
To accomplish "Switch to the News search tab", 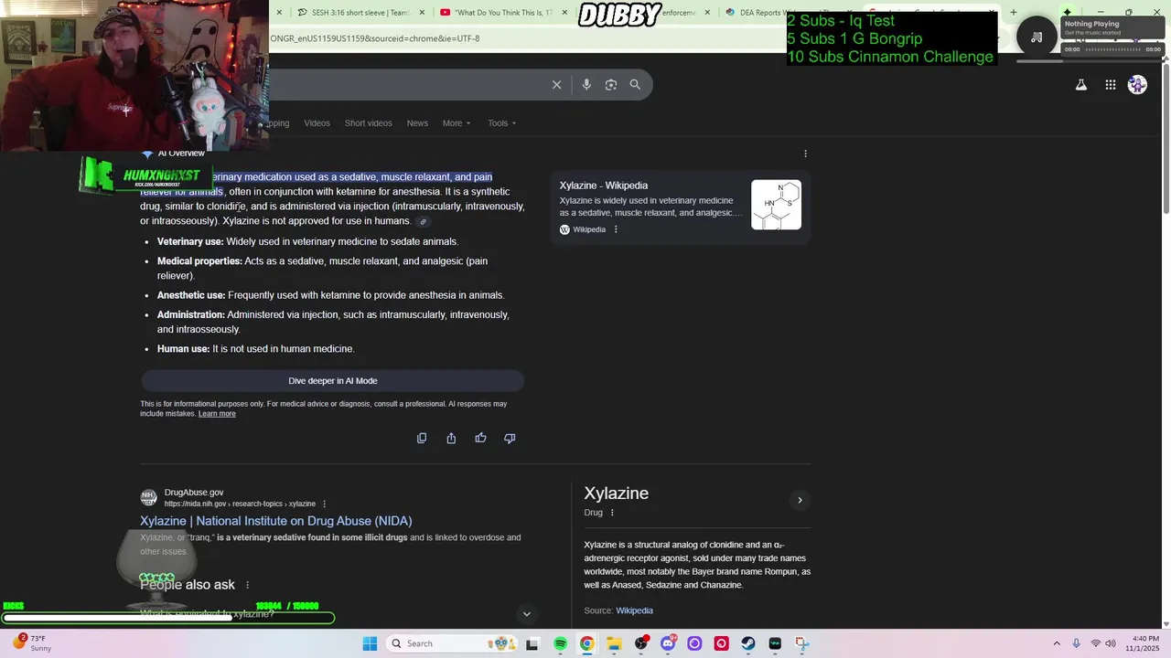I will point(417,123).
